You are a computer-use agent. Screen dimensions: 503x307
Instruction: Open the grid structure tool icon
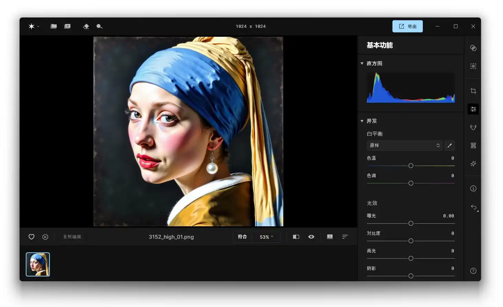click(473, 146)
